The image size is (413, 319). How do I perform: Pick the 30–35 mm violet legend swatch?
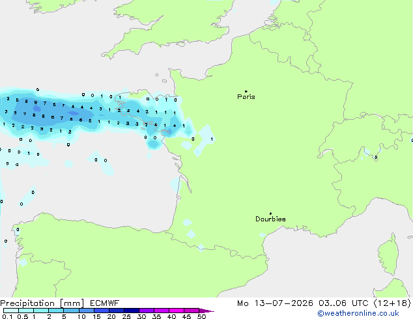(147, 311)
